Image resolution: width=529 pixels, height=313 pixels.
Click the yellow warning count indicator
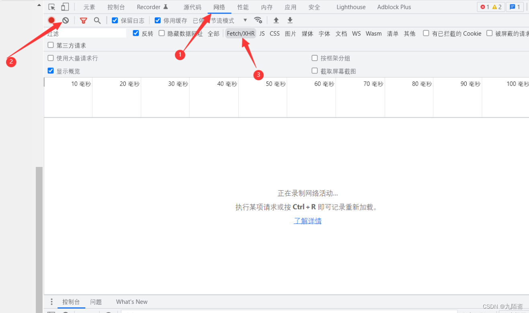(497, 7)
